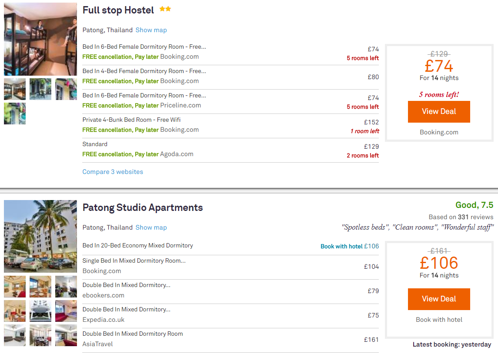
Task: Expand Compare 3 websites
Action: tap(113, 172)
